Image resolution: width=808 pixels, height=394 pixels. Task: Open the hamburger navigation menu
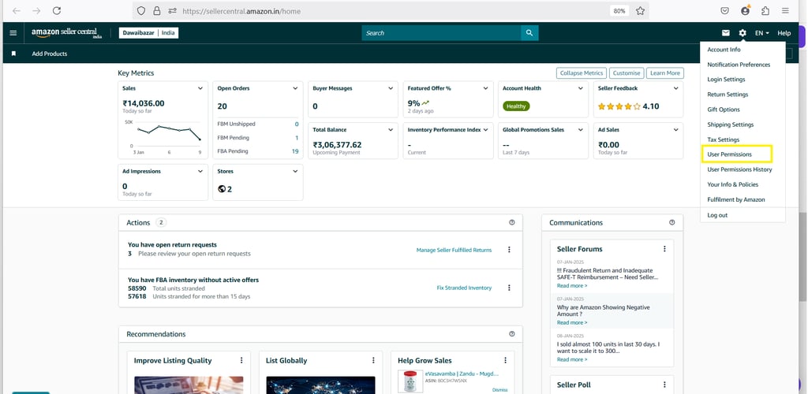coord(13,33)
